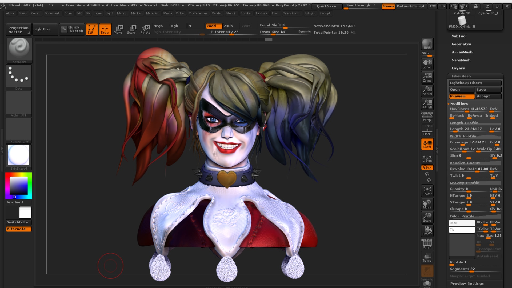Viewport: 512px width, 288px height.
Task: Toggle PolyF polyframe display
Action: (427, 244)
